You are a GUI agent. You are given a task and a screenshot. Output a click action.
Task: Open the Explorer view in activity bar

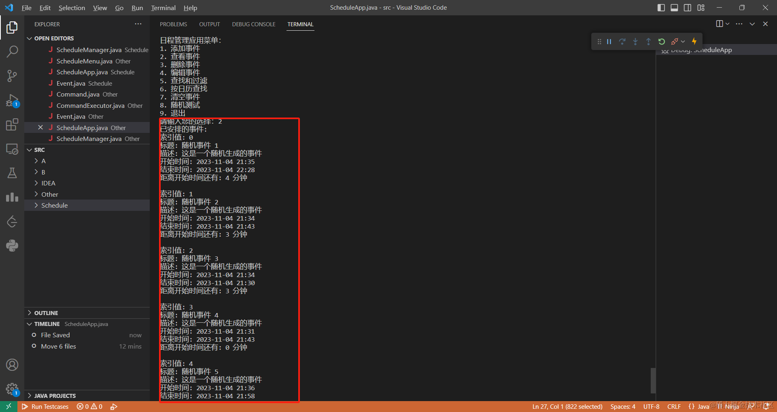(12, 27)
